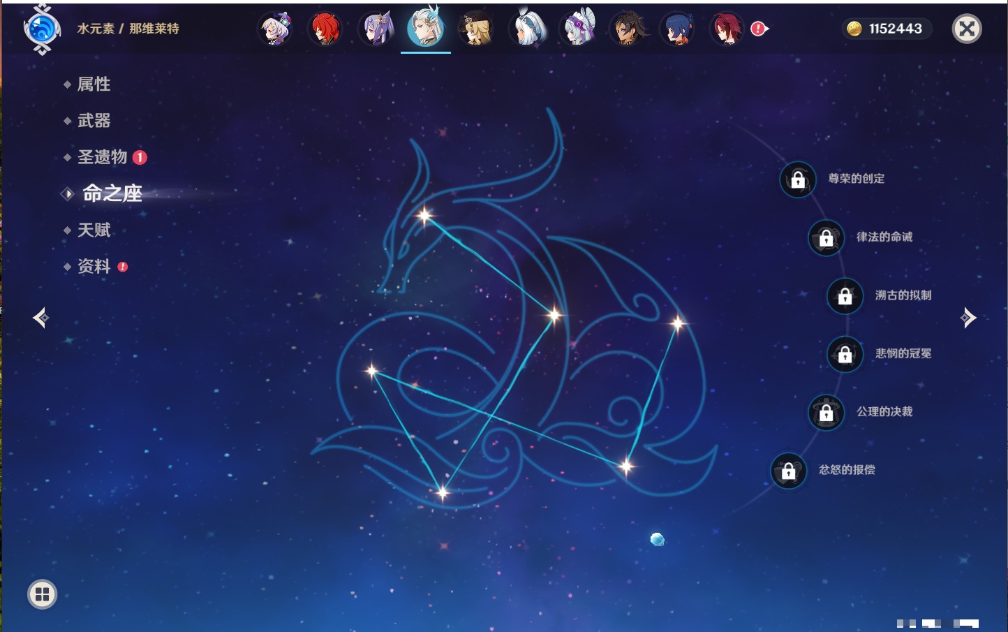The height and width of the screenshot is (632, 1008).
Task: Click the red exclamation marker after portraits
Action: [759, 29]
